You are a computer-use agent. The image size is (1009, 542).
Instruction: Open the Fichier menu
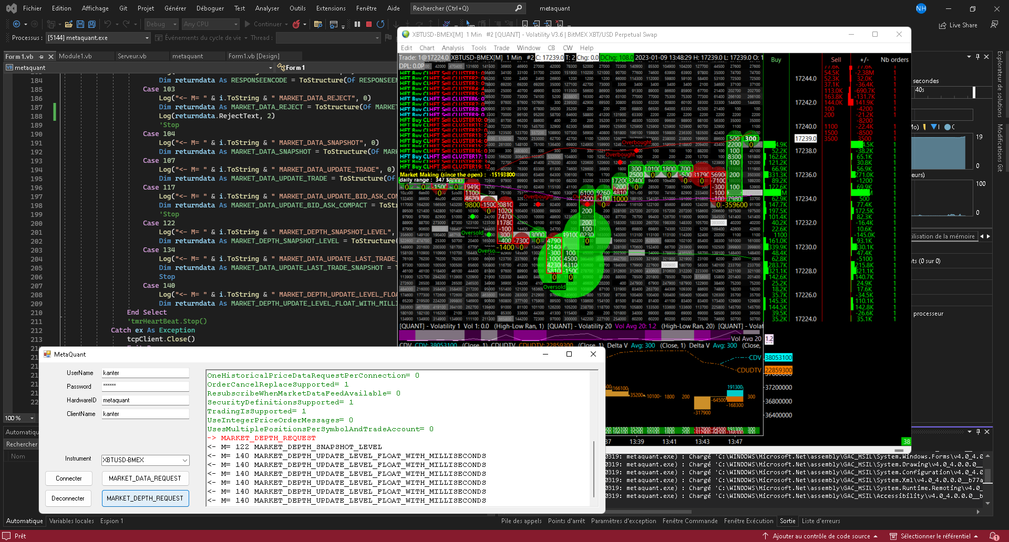point(32,8)
